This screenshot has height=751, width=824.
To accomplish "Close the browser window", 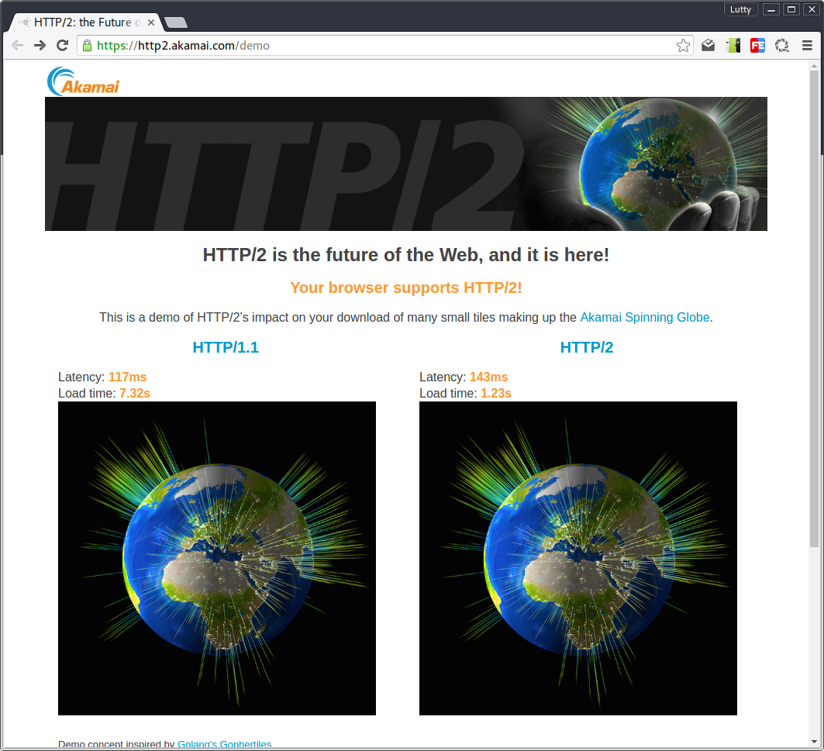I will (x=812, y=9).
